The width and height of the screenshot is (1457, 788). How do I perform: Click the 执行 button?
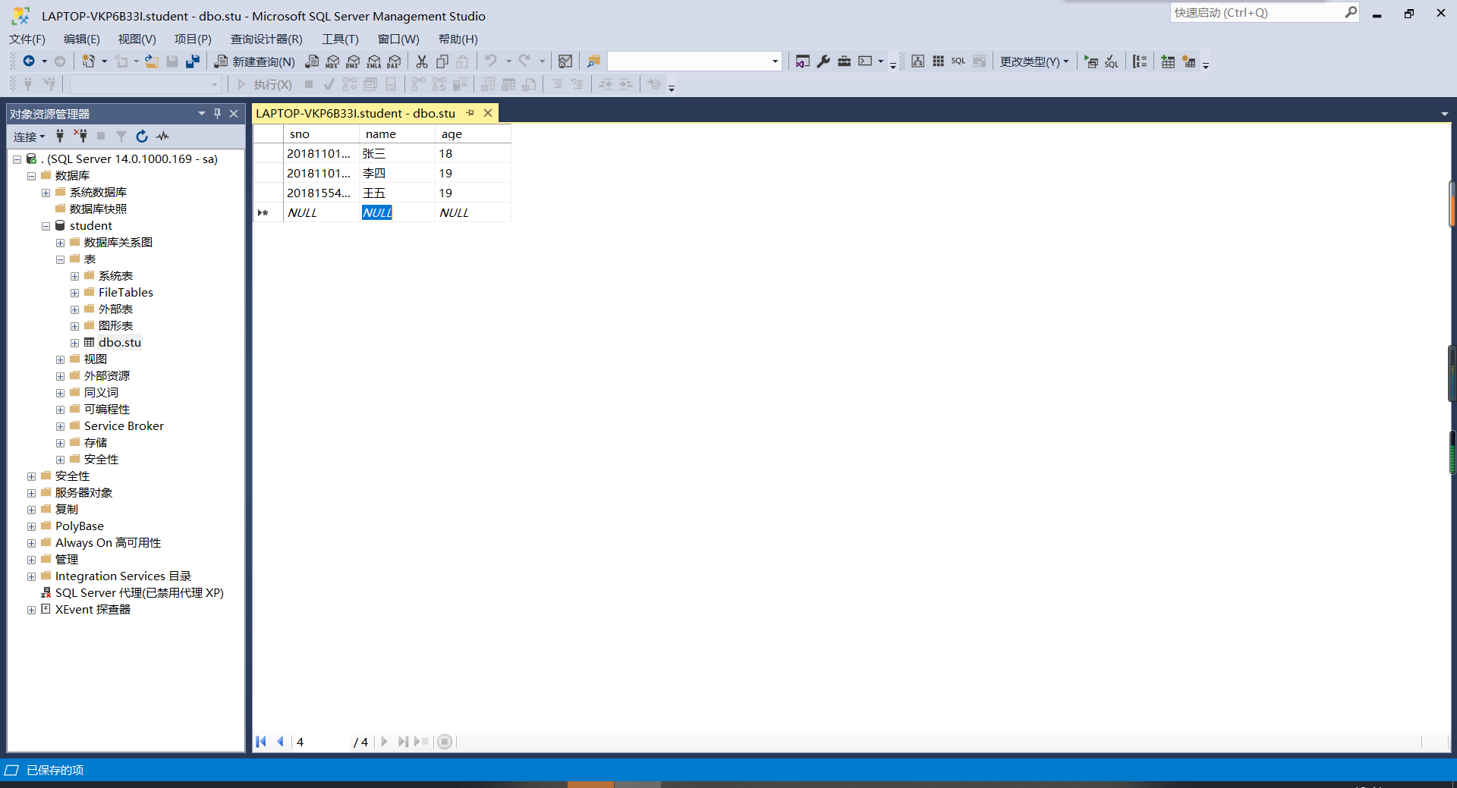pyautogui.click(x=270, y=84)
